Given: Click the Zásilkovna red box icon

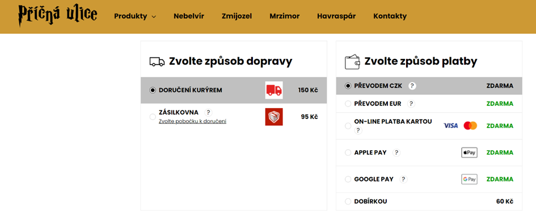Looking at the screenshot, I should click(x=274, y=117).
